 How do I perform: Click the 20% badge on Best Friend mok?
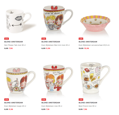point(81,99)
